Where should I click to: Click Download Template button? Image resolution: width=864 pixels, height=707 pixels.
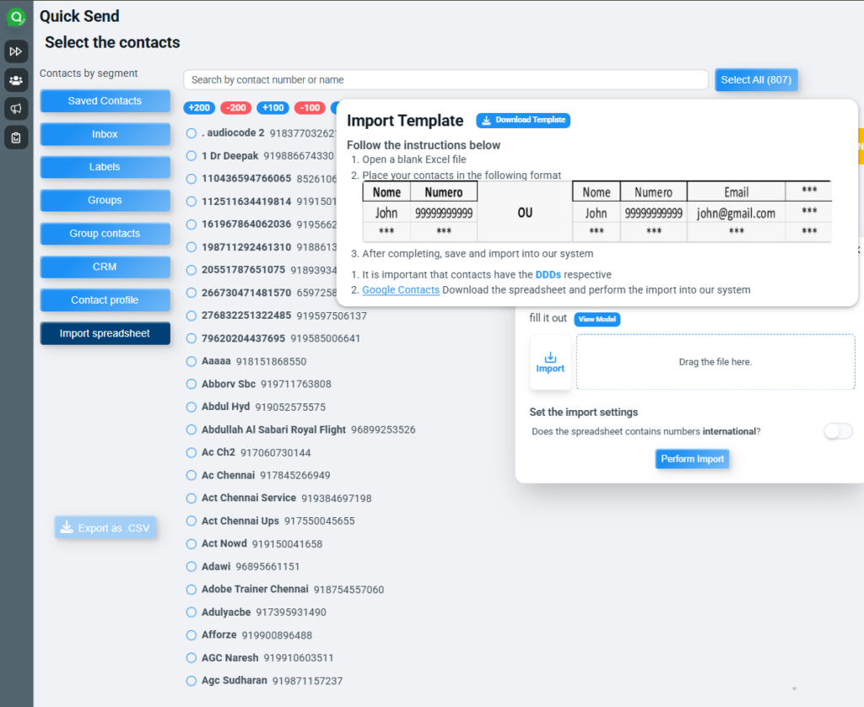523,121
